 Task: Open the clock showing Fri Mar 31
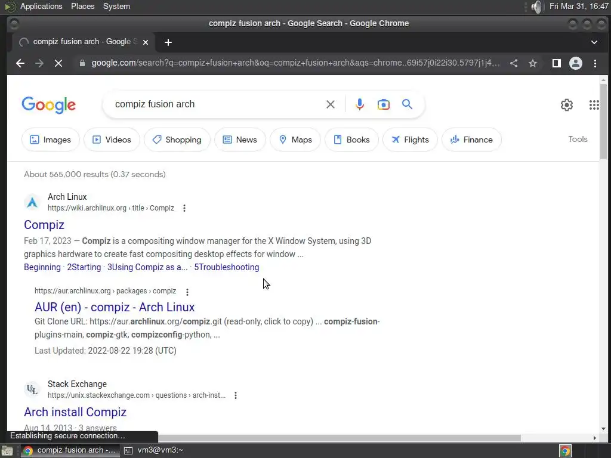tap(579, 7)
